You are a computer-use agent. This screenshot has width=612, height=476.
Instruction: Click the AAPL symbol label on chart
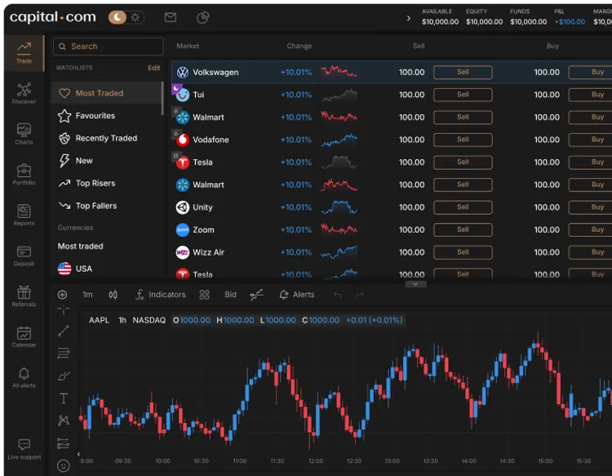pyautogui.click(x=99, y=320)
